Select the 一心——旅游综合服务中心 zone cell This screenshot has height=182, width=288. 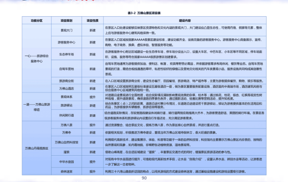[36, 58]
